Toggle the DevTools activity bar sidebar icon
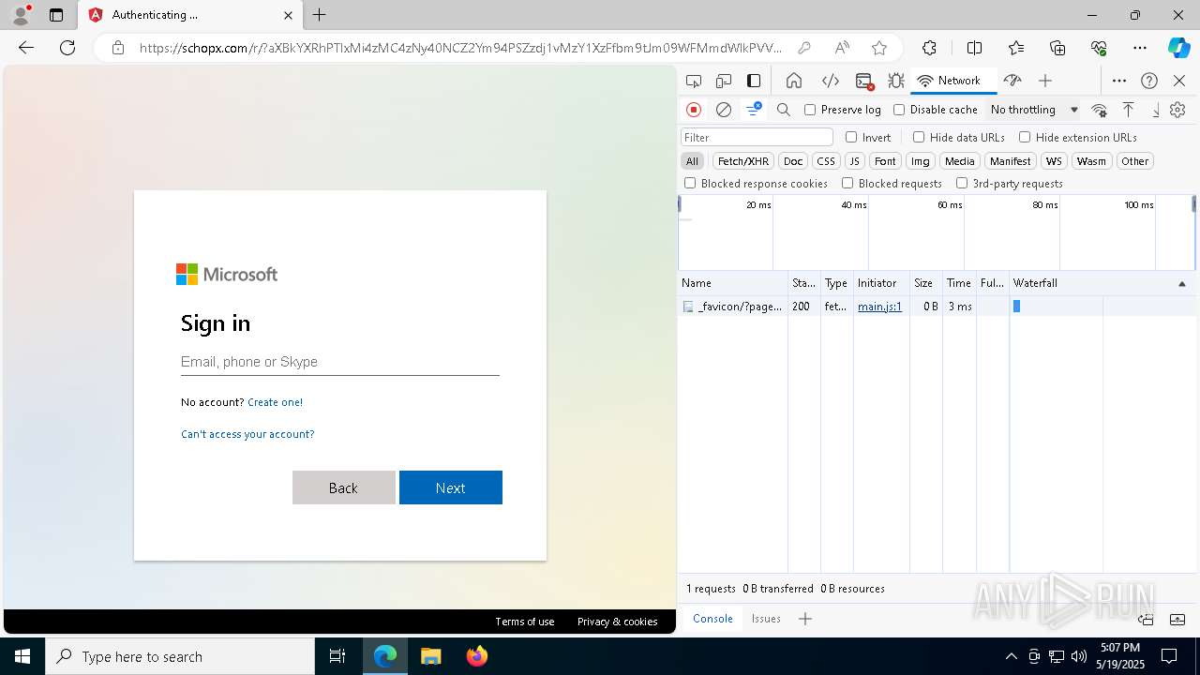 754,81
